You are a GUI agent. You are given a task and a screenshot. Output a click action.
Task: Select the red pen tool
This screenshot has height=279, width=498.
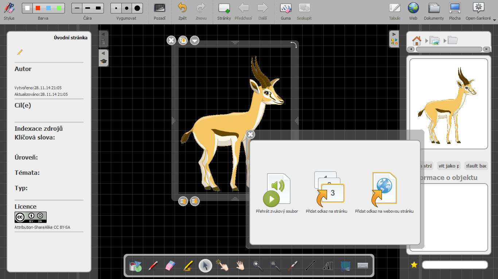click(x=153, y=266)
